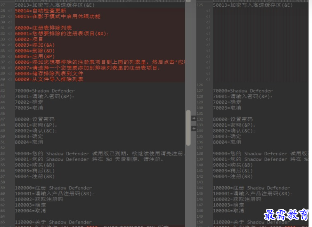Select right pane line 100002=获取注册码

pyautogui.click(x=237, y=199)
